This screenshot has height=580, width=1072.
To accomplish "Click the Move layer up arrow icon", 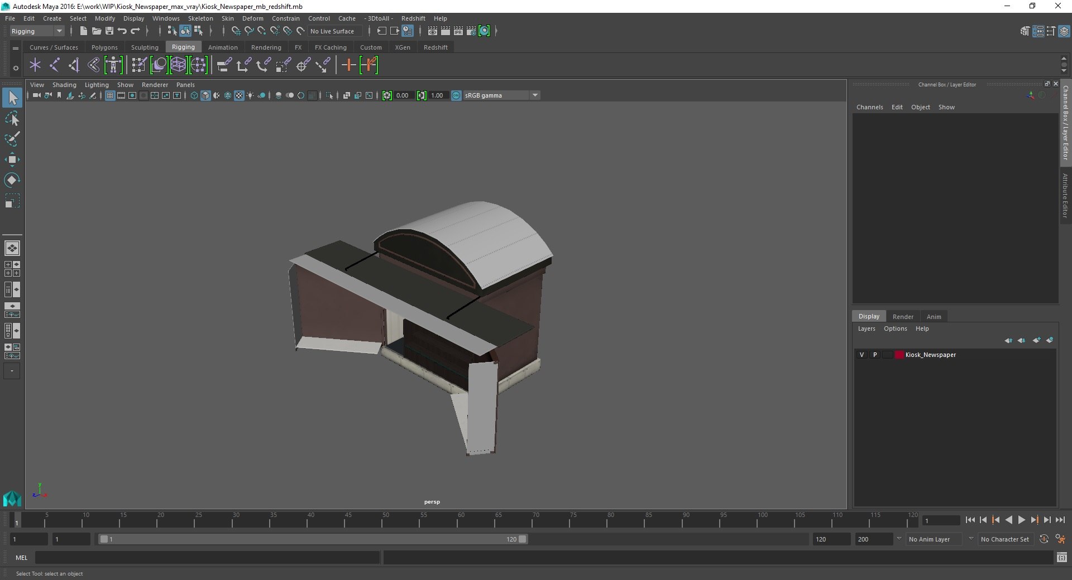I will (1008, 340).
